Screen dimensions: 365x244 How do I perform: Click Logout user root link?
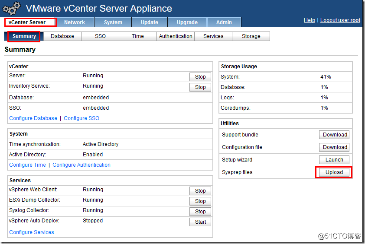click(340, 20)
